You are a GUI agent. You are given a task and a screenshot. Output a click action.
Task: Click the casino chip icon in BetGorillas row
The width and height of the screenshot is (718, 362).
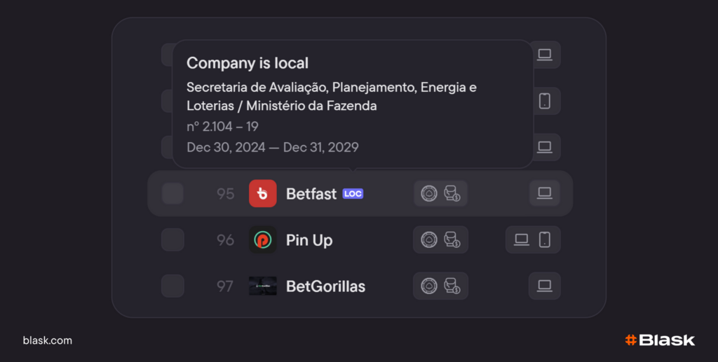[x=428, y=286]
